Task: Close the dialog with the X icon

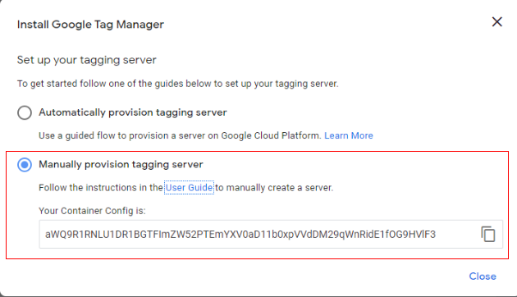Action: coord(496,22)
